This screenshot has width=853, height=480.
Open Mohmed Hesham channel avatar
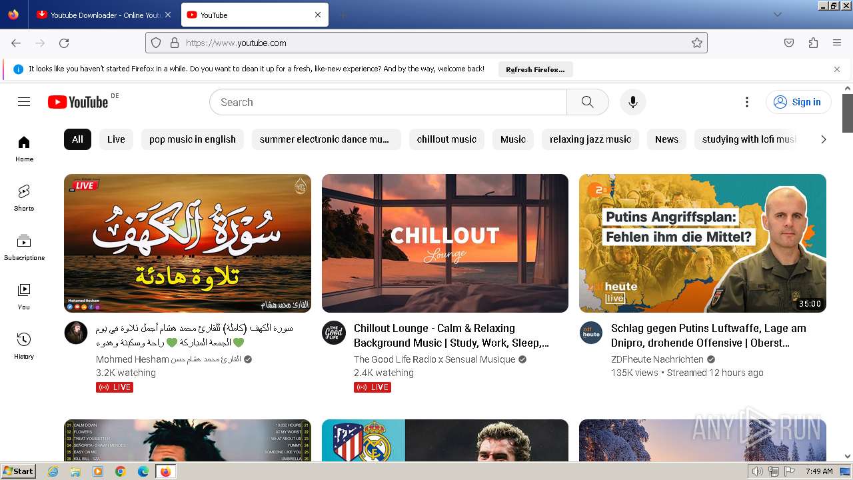tap(76, 333)
